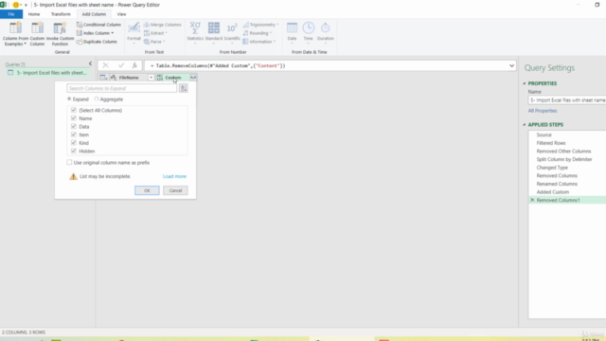The image size is (606, 341).
Task: Add an Index Column
Action: point(95,33)
